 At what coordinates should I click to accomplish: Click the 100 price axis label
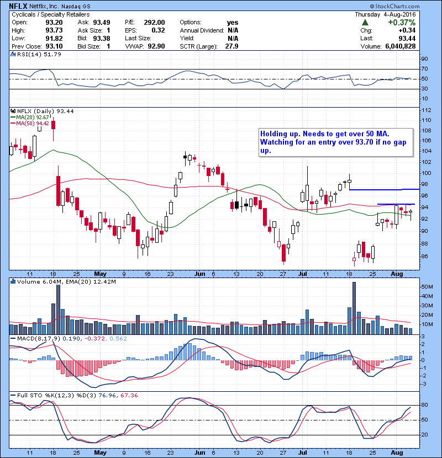point(426,173)
